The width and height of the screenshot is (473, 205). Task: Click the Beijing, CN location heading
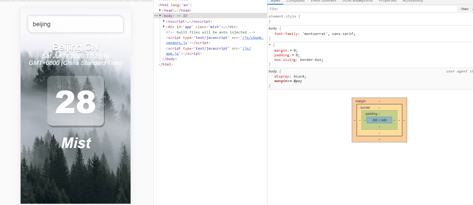coord(75,48)
